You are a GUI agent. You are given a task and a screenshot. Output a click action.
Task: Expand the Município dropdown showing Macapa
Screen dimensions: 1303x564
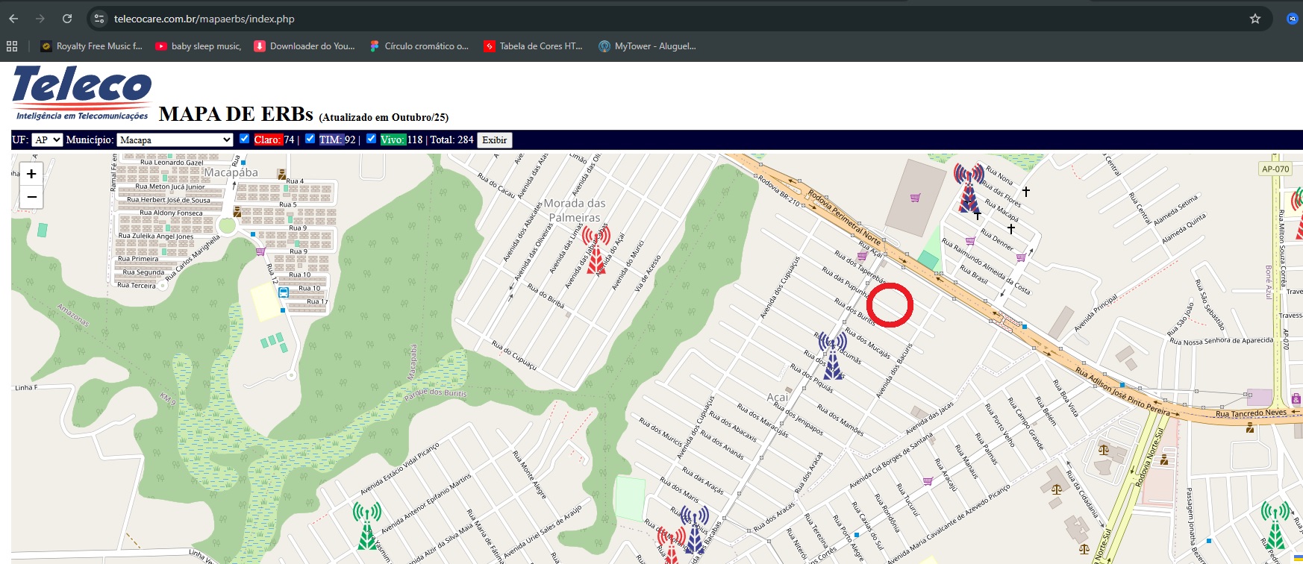(175, 140)
